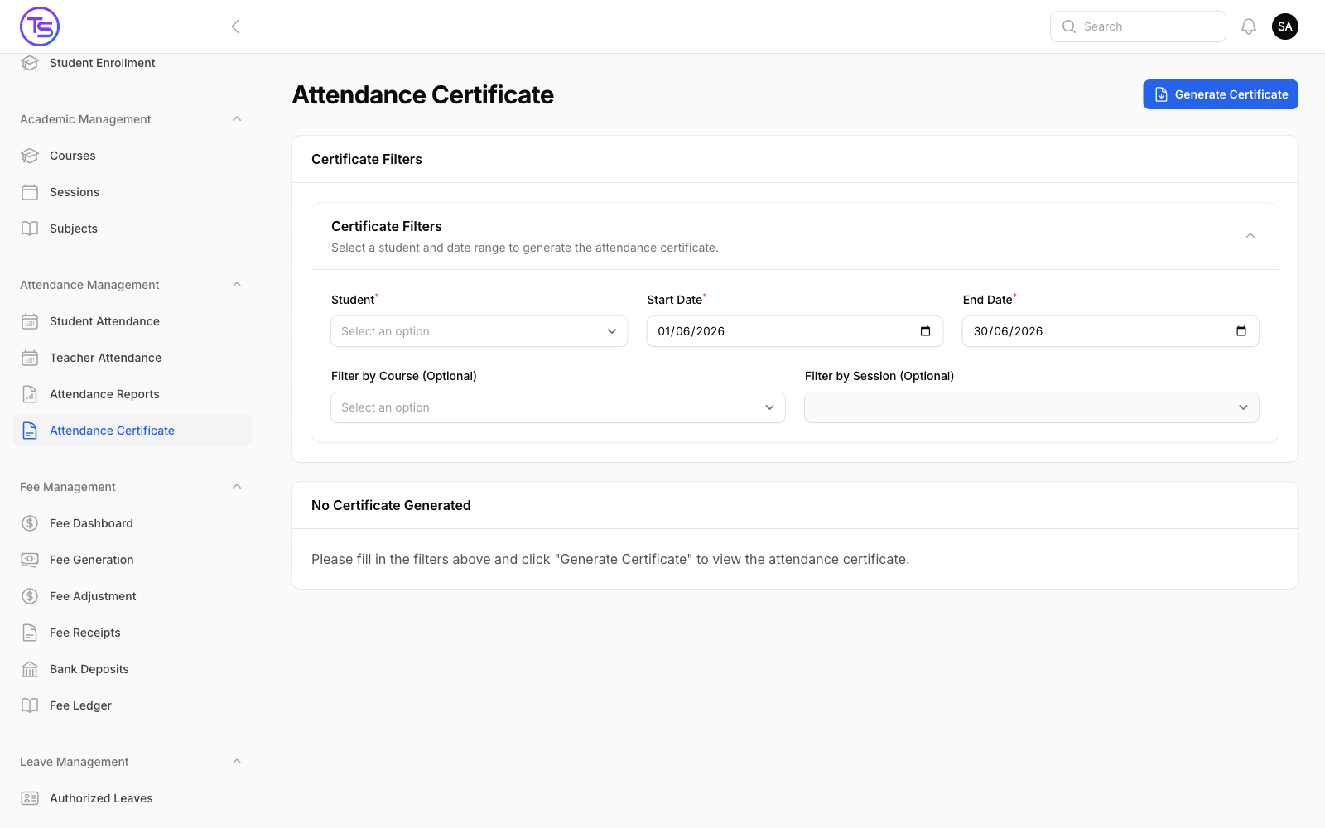Select Attendance Certificate menu item
The width and height of the screenshot is (1325, 828).
tap(132, 431)
